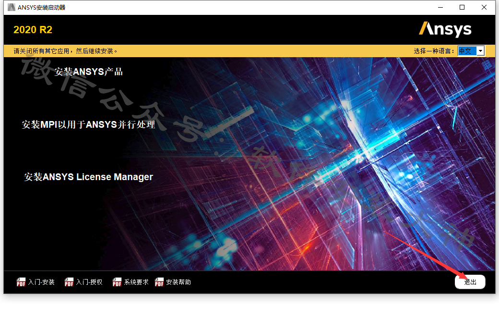
Task: Open the 入门-安装 guide link
Action: [x=41, y=282]
